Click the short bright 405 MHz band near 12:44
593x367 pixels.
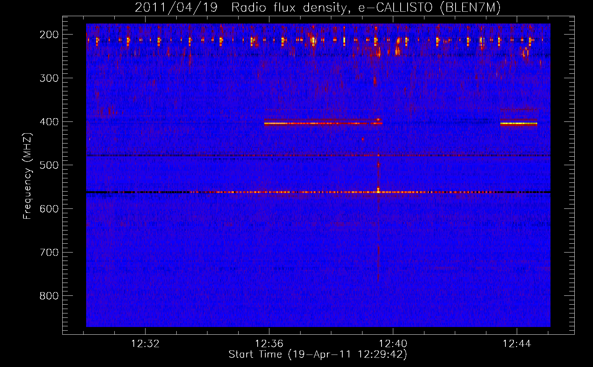click(x=519, y=124)
